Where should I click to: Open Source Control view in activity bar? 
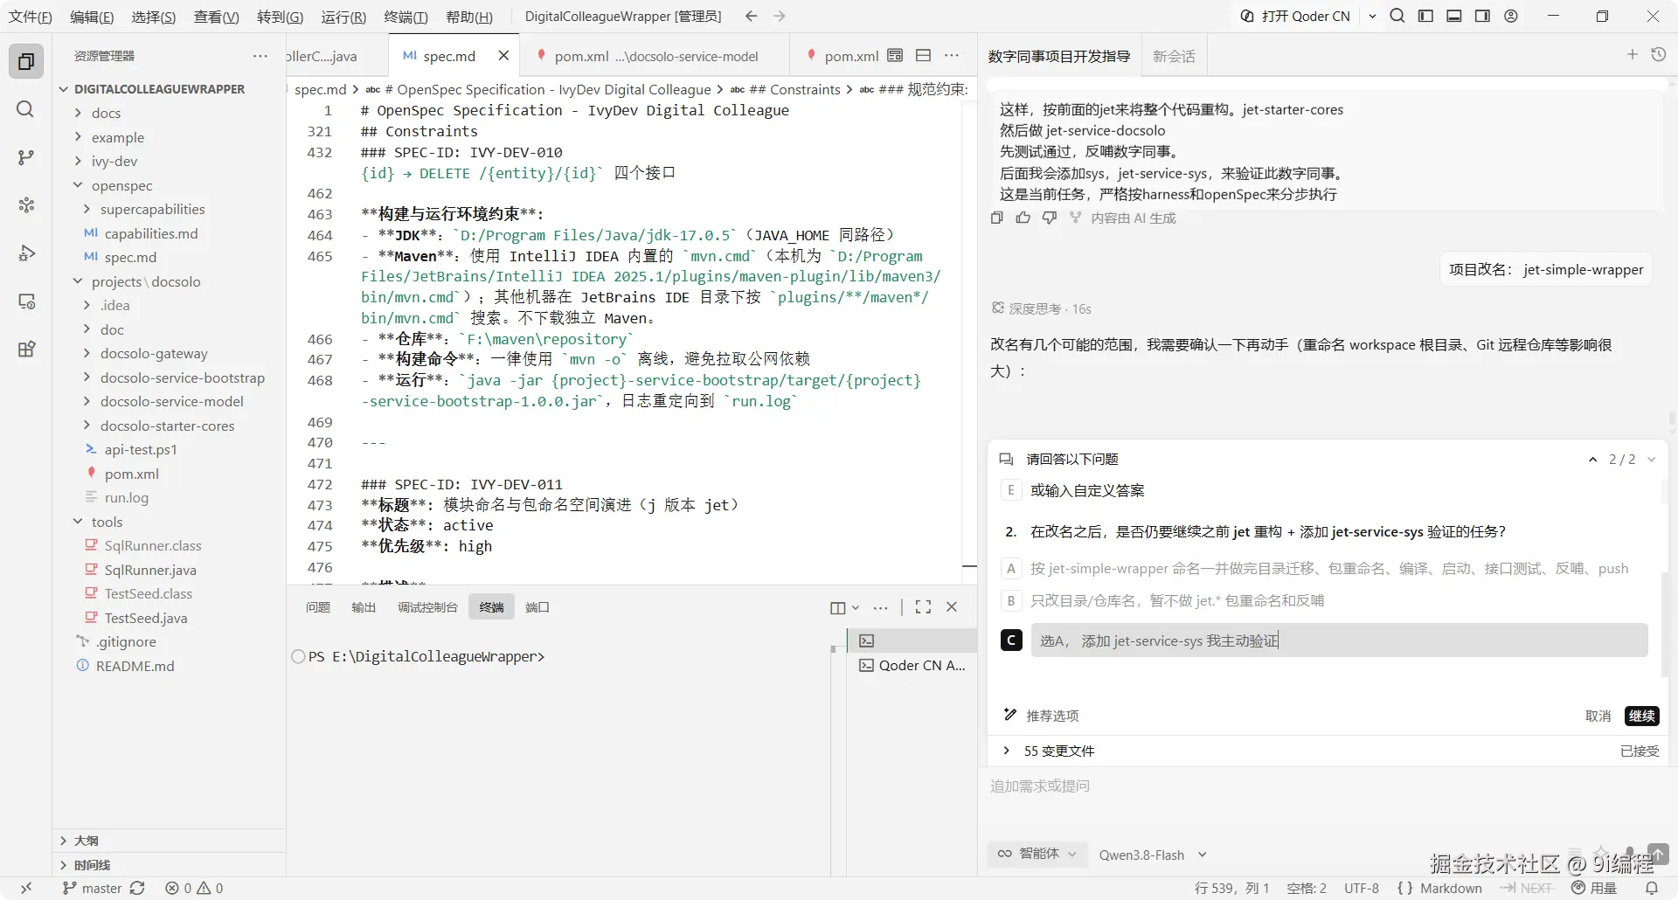(26, 157)
